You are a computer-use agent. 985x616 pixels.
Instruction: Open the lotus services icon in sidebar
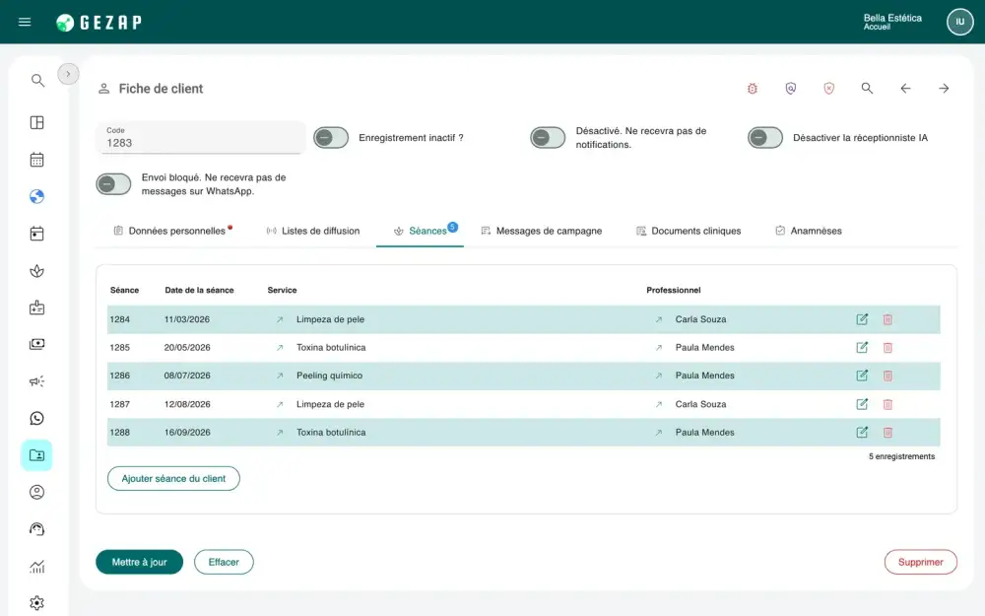click(37, 271)
